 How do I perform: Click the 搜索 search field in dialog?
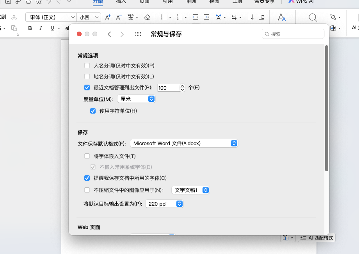point(293,34)
